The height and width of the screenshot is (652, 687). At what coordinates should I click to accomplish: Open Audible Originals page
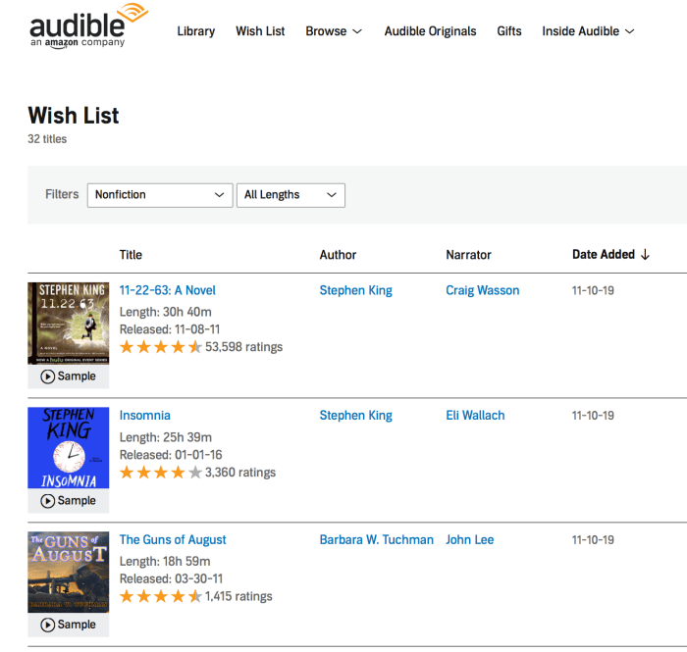(x=430, y=31)
